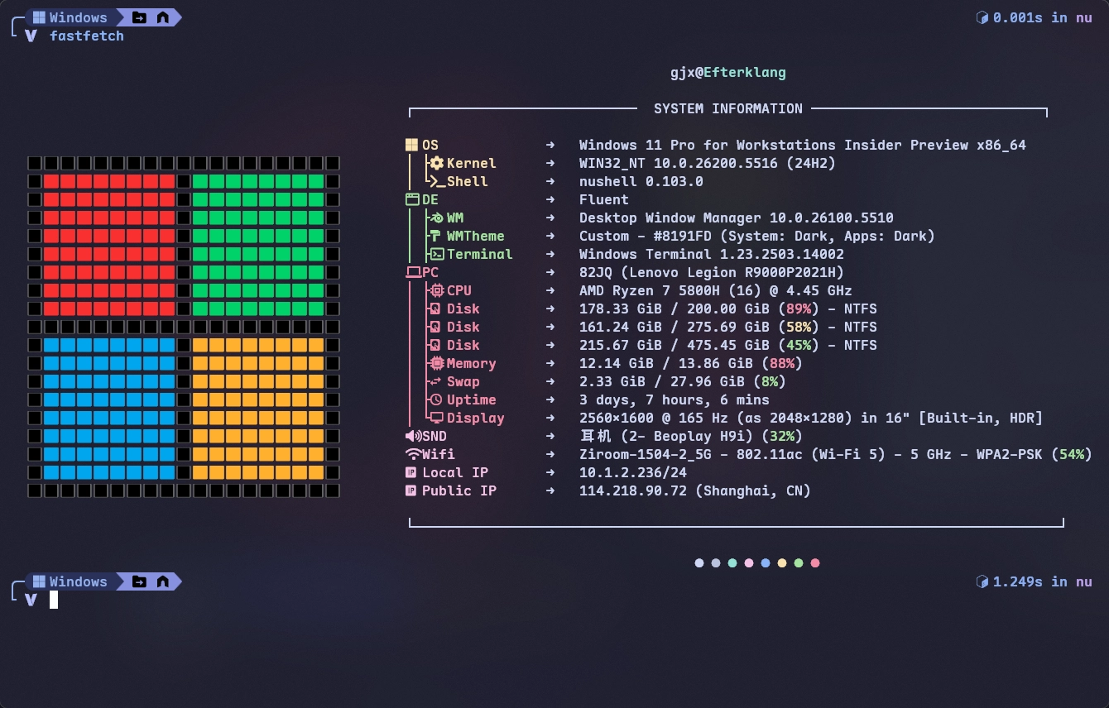Click the blinking block cursor at the prompt

(x=54, y=600)
